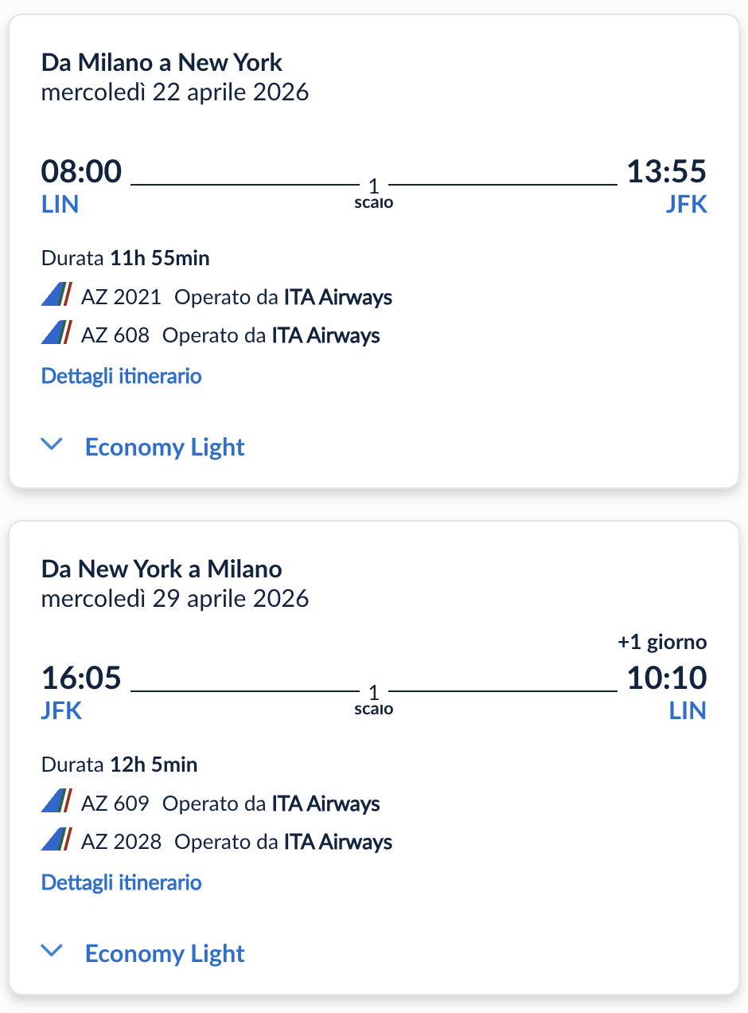
Task: Click the ITA tail icon beside AZ 609
Action: click(x=56, y=803)
